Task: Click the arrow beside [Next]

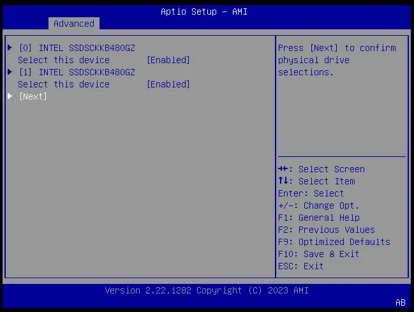Action: point(10,96)
